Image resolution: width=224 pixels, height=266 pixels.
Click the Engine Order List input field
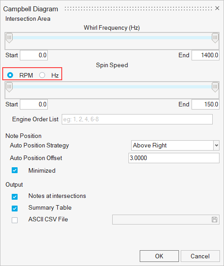(x=137, y=119)
